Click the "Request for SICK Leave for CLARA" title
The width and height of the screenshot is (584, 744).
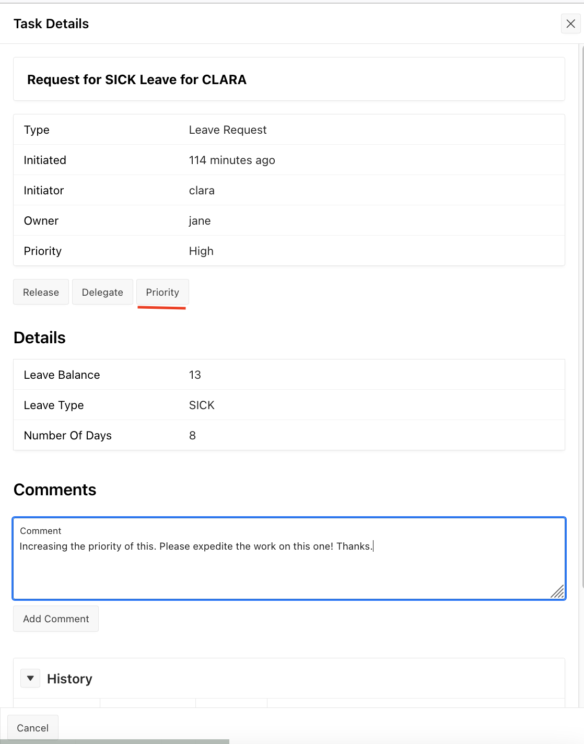[x=137, y=79]
